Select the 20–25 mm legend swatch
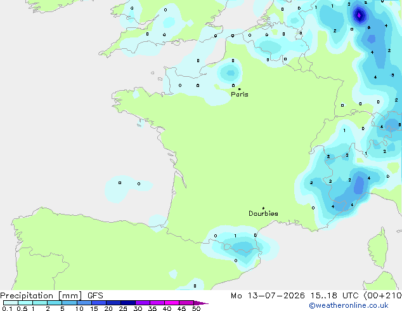402x311 pixels. pyautogui.click(x=113, y=303)
